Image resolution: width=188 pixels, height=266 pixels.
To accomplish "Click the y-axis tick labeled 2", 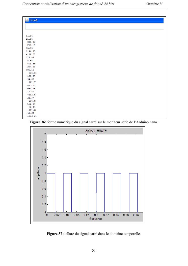I will (45, 134).
